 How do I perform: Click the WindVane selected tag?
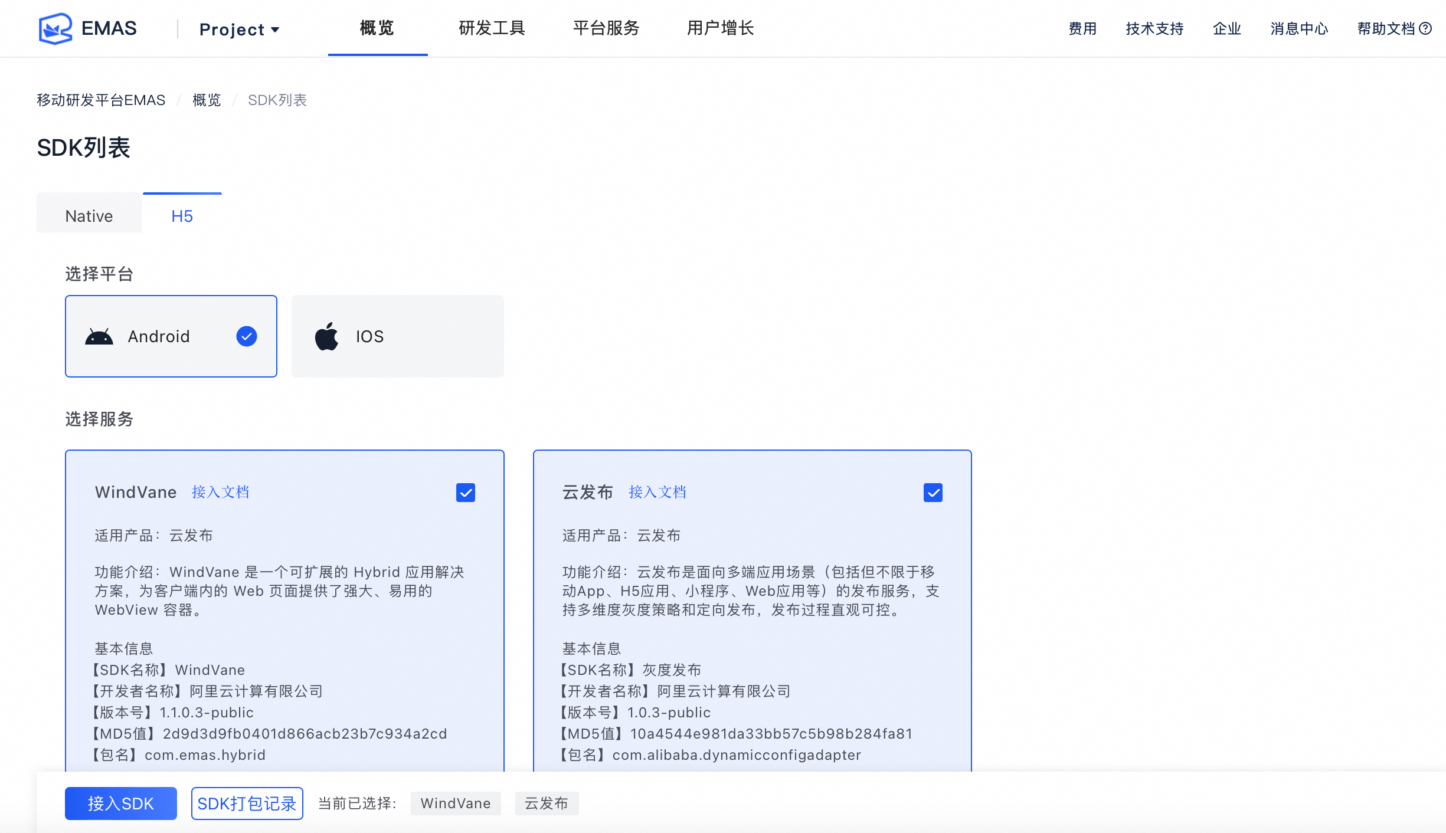456,804
